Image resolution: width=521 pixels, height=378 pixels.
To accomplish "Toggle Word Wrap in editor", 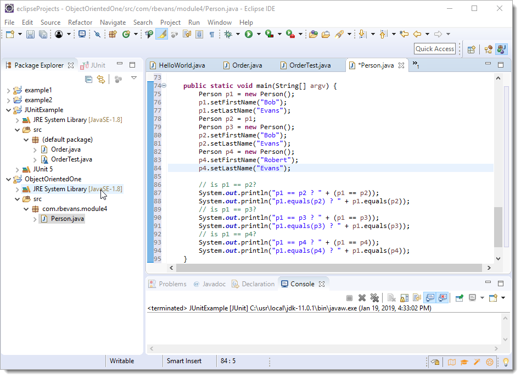I will coord(187,34).
